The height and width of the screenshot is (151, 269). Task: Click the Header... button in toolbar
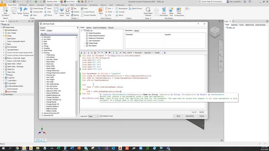tap(158, 53)
